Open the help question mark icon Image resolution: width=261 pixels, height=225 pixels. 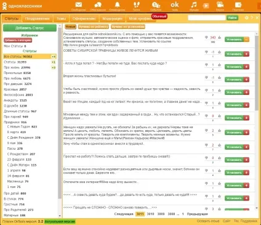tap(252, 18)
